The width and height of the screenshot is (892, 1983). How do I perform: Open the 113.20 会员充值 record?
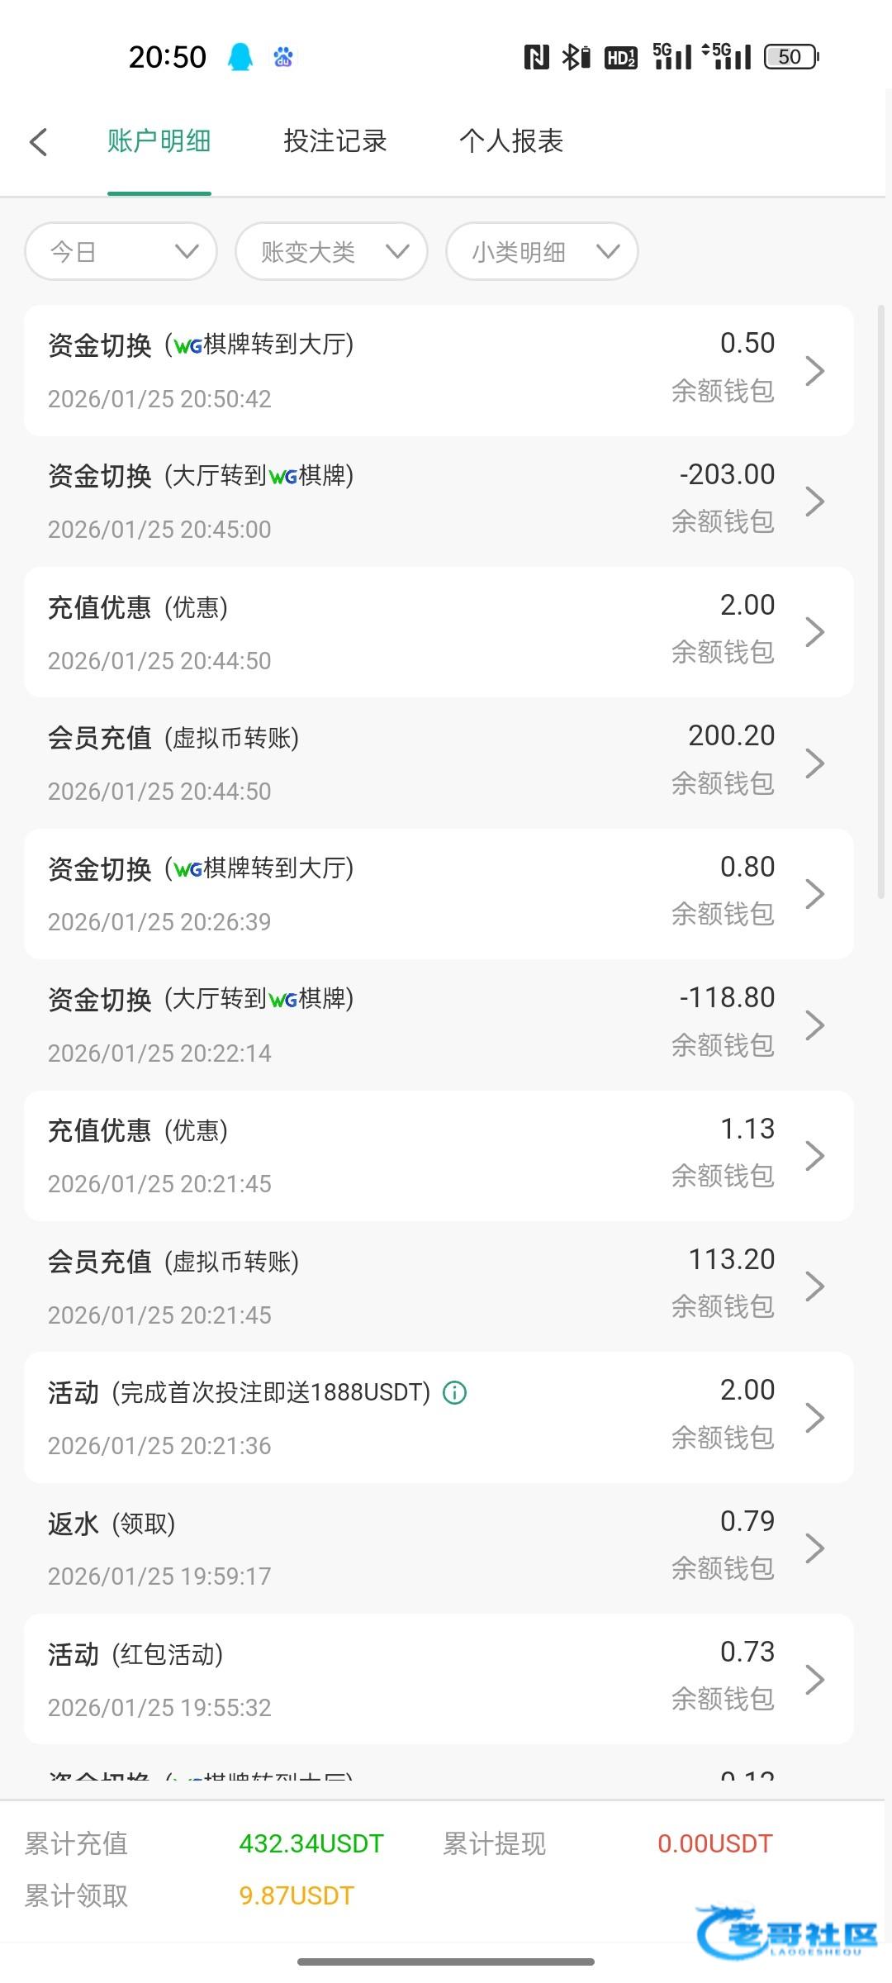coord(438,1286)
